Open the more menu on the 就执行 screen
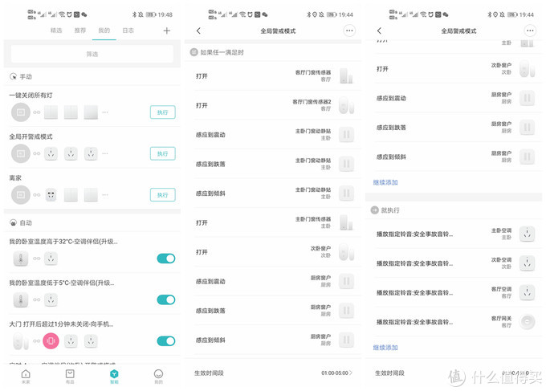Screen dimensions: 546x391 click(530, 31)
